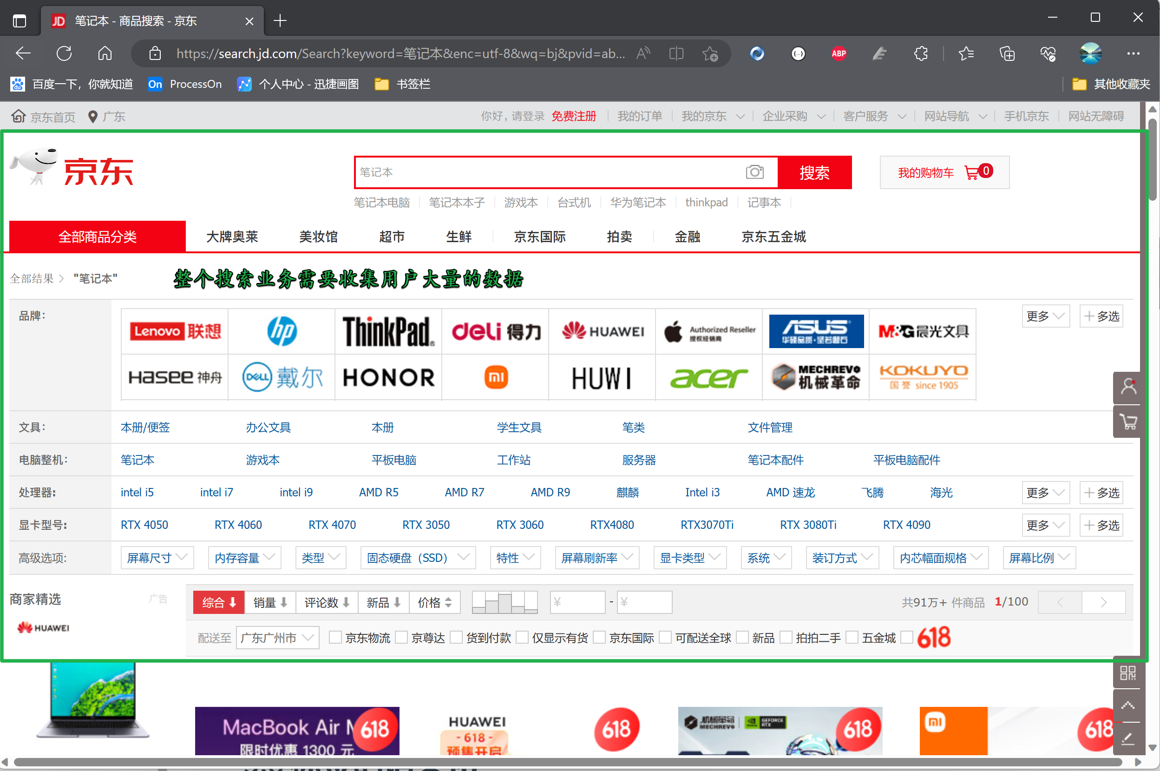Select the Xiaomi brand logo

pos(496,378)
